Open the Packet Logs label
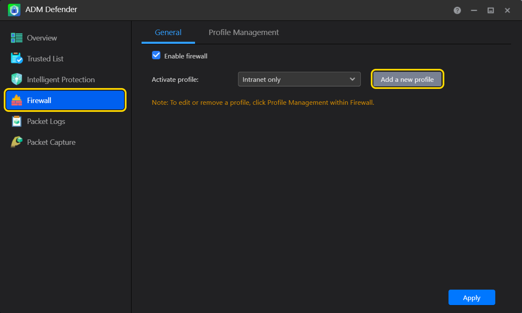This screenshot has height=313, width=522. coord(46,121)
